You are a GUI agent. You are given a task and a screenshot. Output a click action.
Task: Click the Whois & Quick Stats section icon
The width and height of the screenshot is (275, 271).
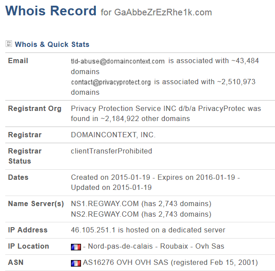coord(9,44)
